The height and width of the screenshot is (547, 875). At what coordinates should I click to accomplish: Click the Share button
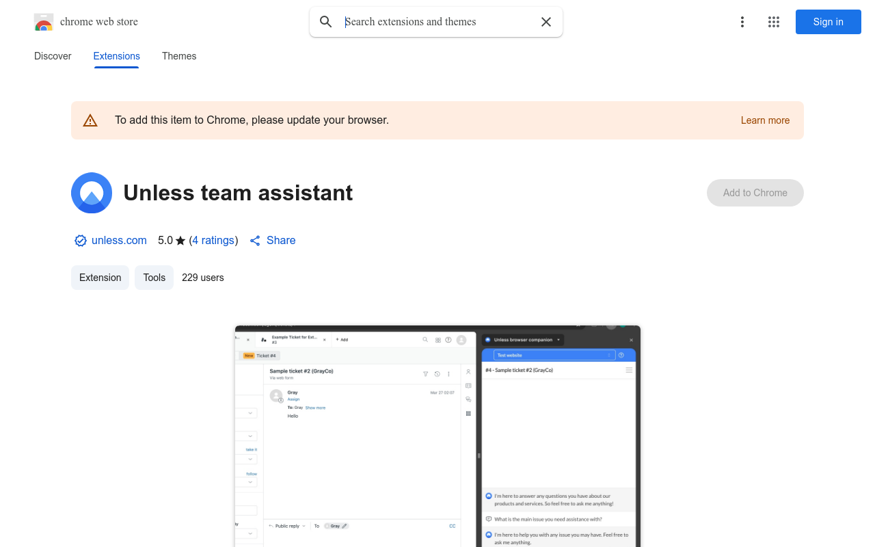pos(273,241)
